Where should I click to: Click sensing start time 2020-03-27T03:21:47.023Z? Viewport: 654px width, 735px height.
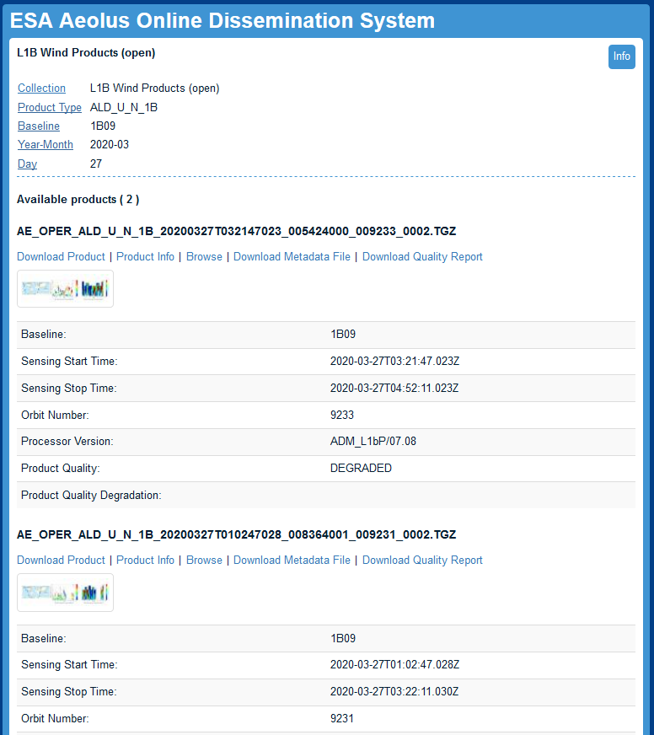[394, 361]
